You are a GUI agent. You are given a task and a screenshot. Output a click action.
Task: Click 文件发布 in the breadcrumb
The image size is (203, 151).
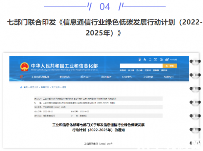point(55,87)
